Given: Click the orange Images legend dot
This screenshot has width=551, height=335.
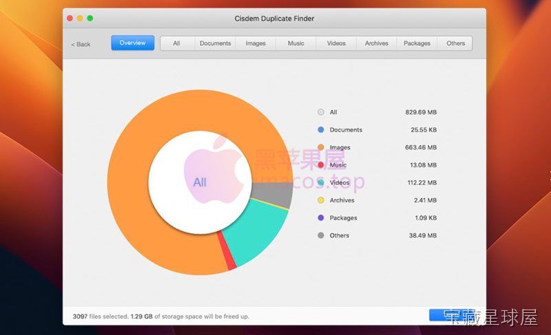Looking at the screenshot, I should (321, 147).
